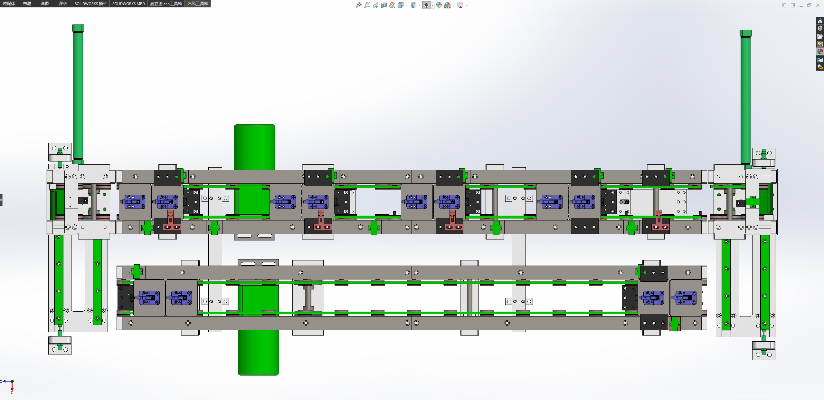This screenshot has height=400, width=824.
Task: Activate the Zoom to Area tool
Action: click(367, 5)
